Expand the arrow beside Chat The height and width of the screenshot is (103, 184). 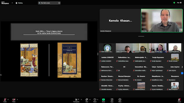[90, 100]
